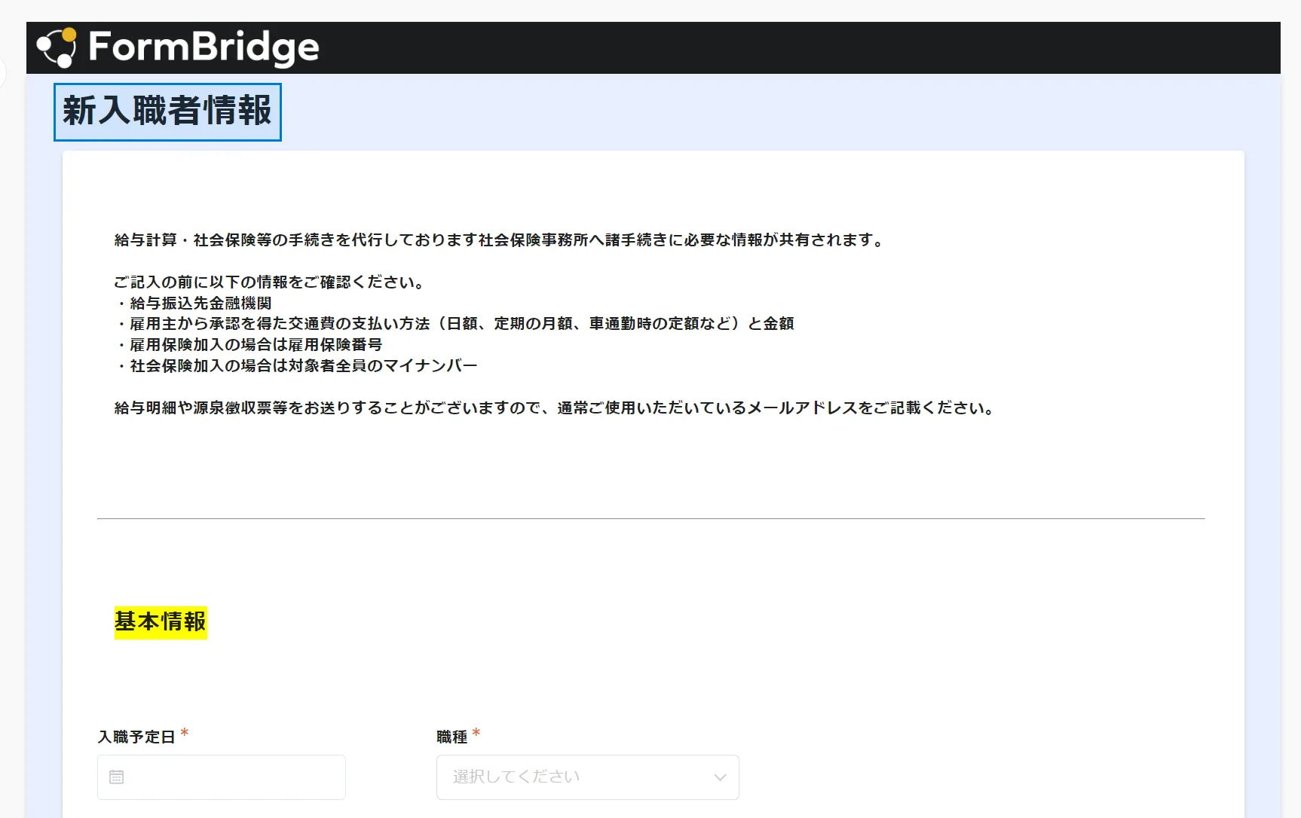Click the required asterisk beside 職種
The height and width of the screenshot is (818, 1301).
pos(476,733)
